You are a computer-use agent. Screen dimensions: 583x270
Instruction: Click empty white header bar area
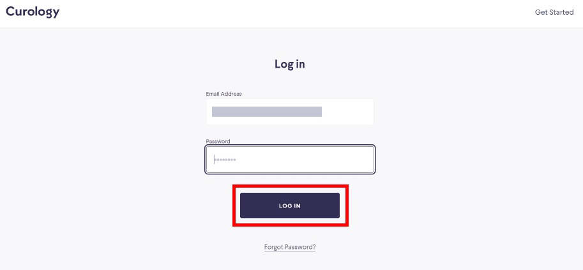pyautogui.click(x=290, y=13)
